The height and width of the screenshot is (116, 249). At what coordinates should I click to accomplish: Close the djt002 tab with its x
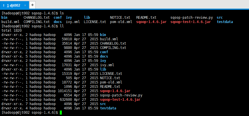click(x=25, y=5)
